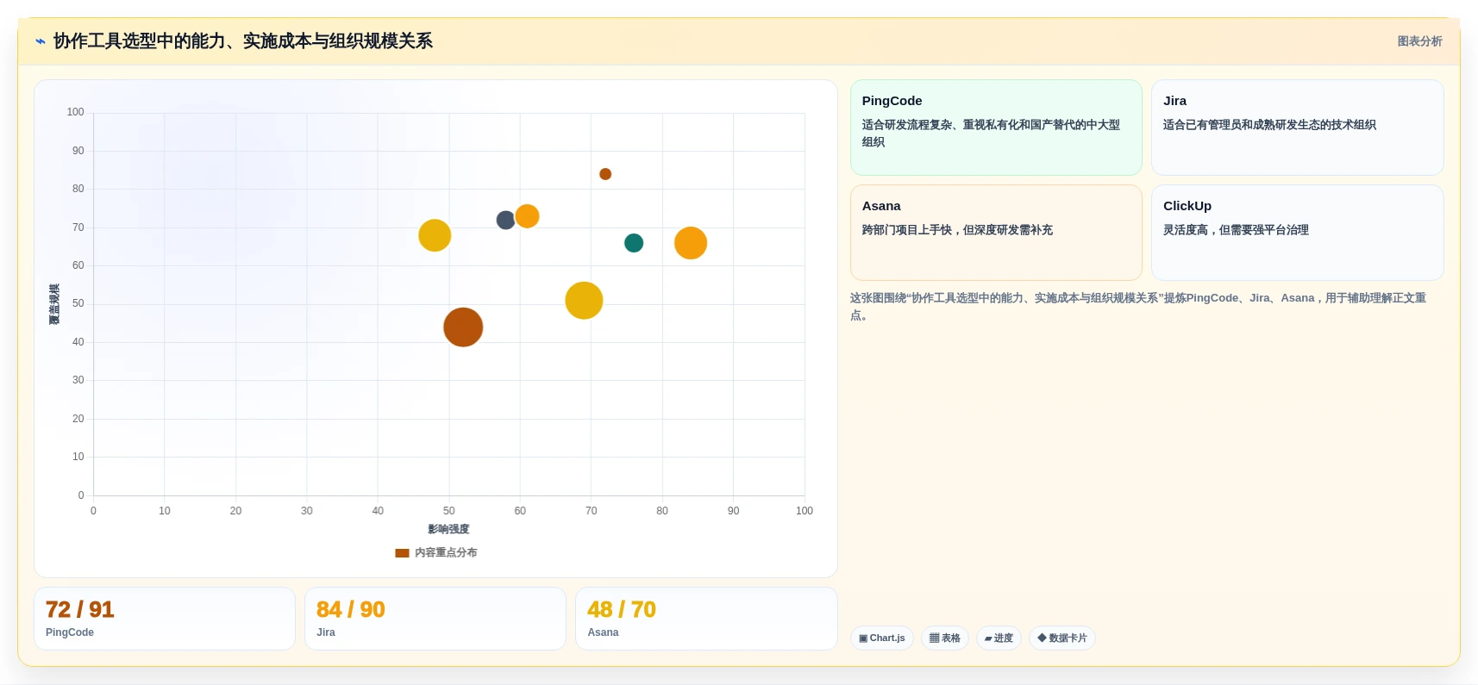The image size is (1478, 685).
Task: Click the 图表分析 label in header
Action: point(1419,41)
